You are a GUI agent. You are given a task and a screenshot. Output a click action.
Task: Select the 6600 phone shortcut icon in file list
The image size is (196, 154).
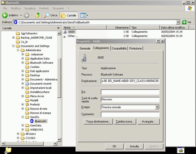point(65,32)
